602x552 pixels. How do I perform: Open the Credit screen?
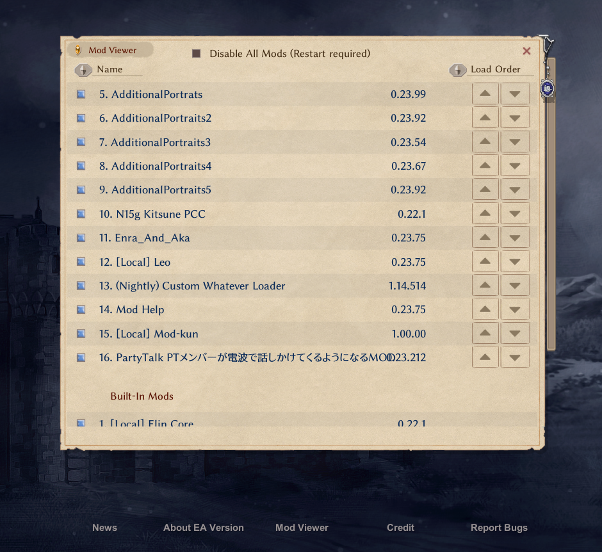point(400,528)
